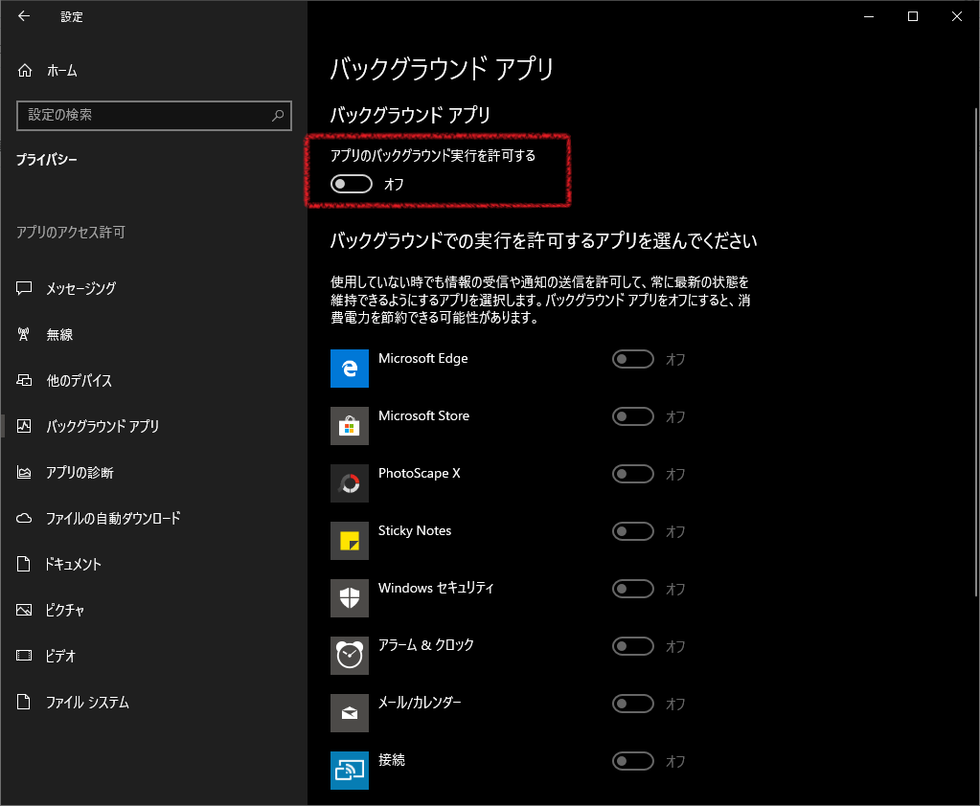Click the バックグラウンド アプリ sidebar icon
This screenshot has width=980, height=806.
tap(24, 426)
